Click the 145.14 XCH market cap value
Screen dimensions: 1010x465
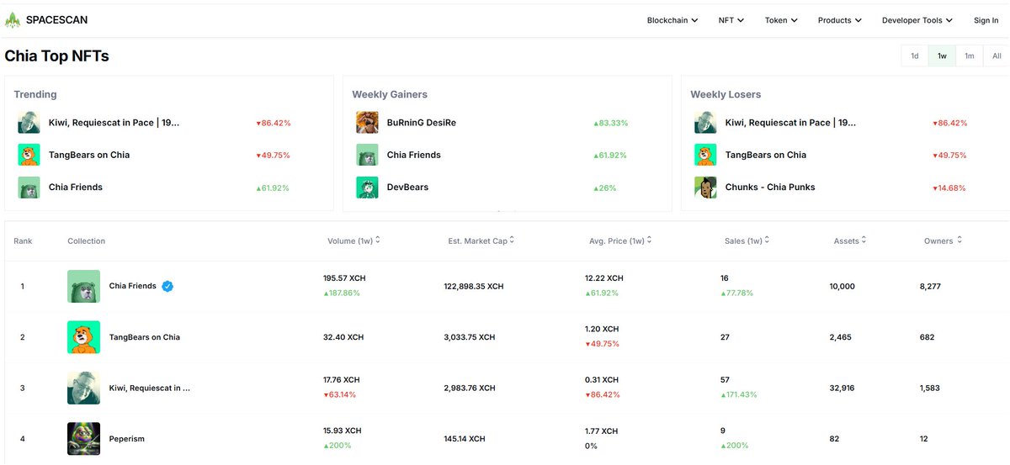click(465, 439)
